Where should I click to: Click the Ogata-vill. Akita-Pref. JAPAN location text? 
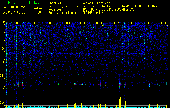click(x=121, y=6)
